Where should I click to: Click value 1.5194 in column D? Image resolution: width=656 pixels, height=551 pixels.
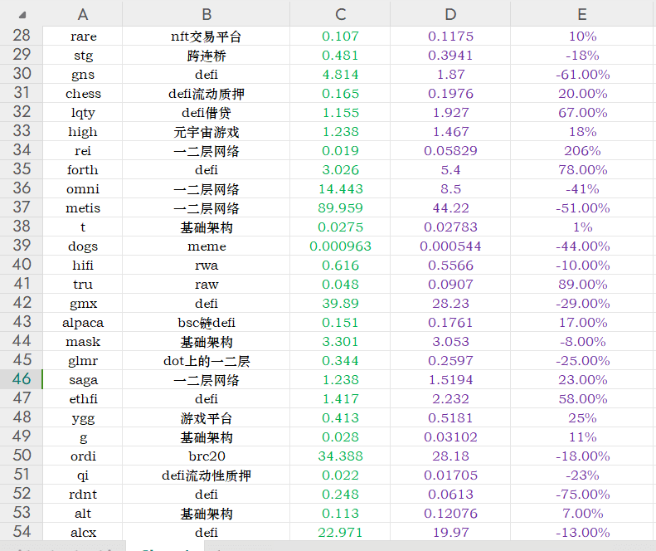tap(450, 380)
